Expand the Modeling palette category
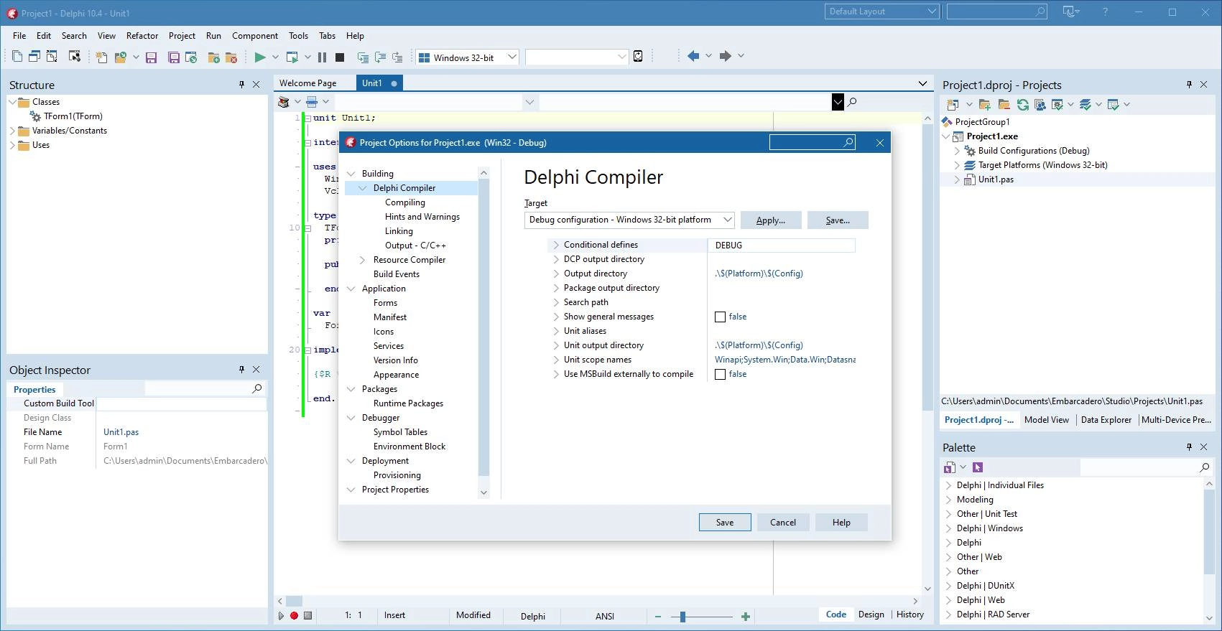 coord(948,500)
